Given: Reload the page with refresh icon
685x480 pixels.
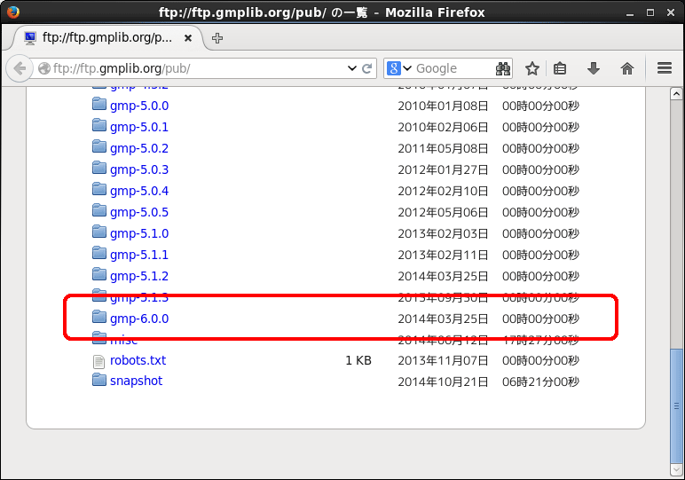Looking at the screenshot, I should click(x=367, y=68).
